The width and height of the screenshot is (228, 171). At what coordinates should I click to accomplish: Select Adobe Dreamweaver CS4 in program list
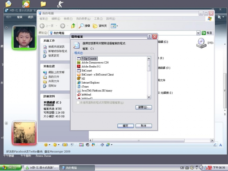(x=95, y=62)
